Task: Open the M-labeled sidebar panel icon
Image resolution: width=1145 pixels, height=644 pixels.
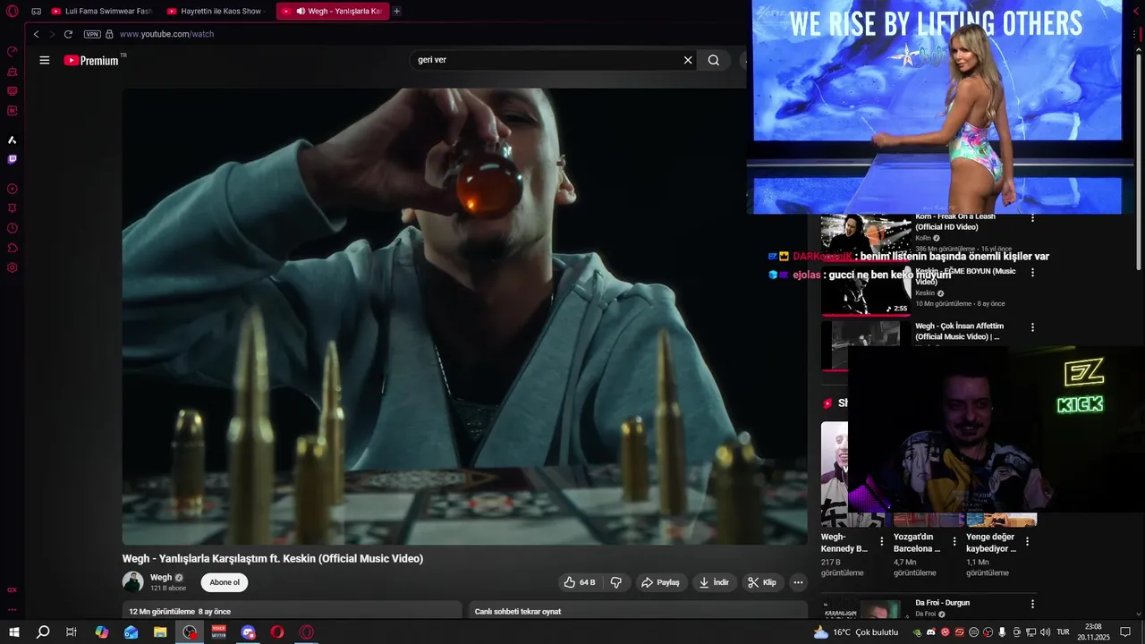Action: [13, 111]
